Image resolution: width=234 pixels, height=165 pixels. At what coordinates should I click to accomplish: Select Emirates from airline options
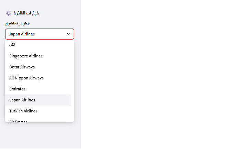(17, 89)
